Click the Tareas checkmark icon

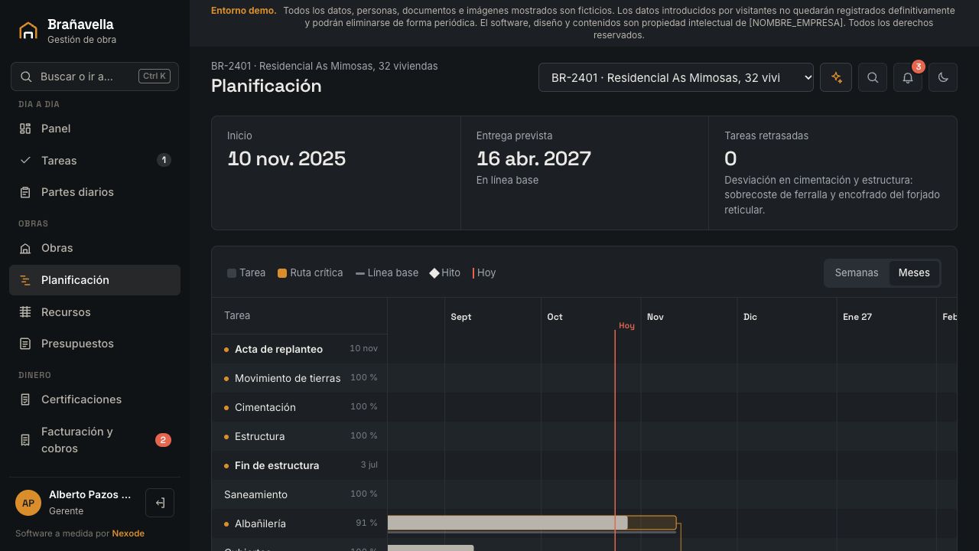25,161
